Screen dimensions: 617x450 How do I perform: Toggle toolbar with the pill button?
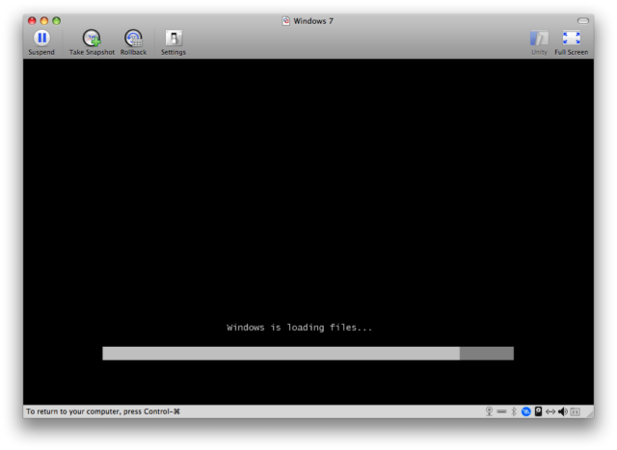click(582, 20)
